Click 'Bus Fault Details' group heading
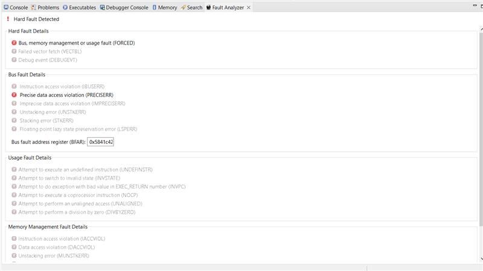483x271 pixels. (27, 75)
